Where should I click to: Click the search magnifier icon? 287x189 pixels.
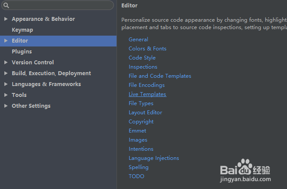coord(6,6)
